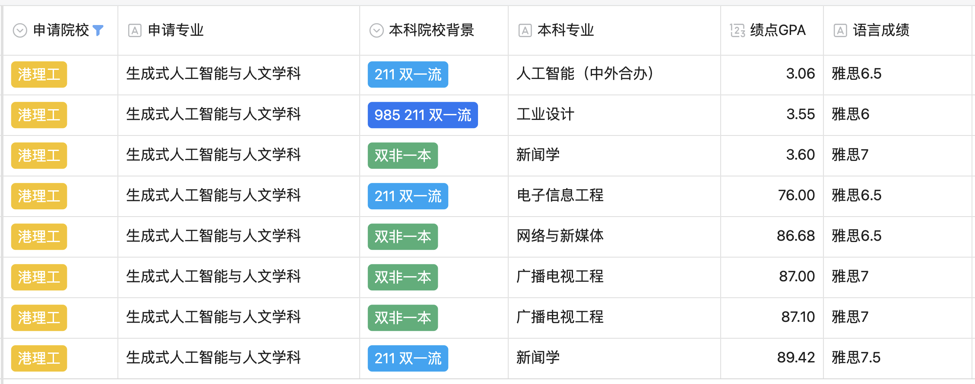Click the blue 985 211 双一流 tag
This screenshot has height=384, width=975.
pos(422,115)
